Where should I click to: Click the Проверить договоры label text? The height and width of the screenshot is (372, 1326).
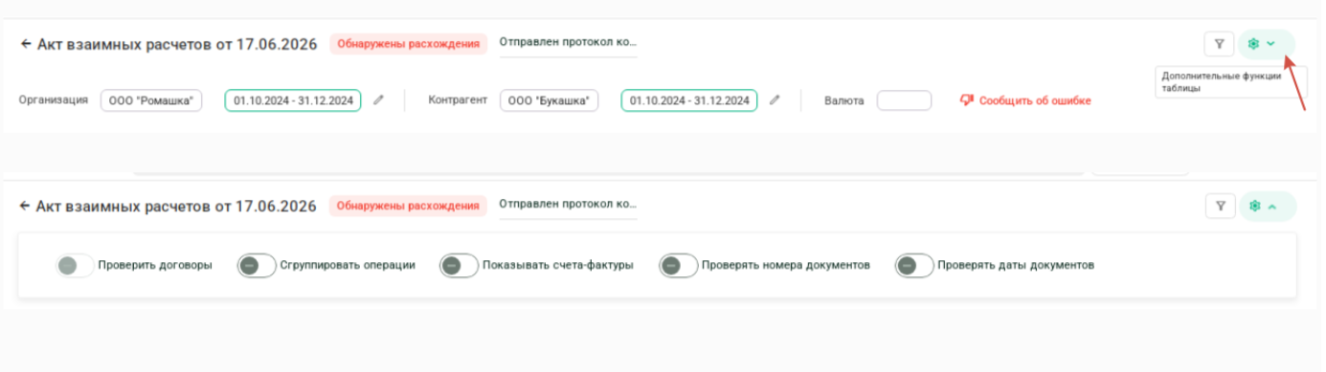point(155,265)
